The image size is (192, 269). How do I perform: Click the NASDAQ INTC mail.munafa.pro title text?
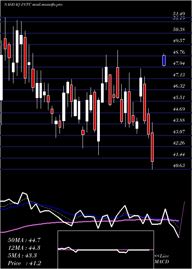pos(33,5)
